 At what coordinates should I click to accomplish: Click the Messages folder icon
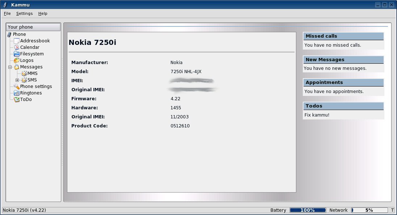[x=17, y=67]
